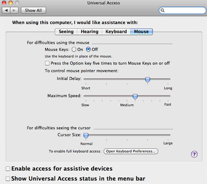Switch to the Seeing tab

pos(66,32)
